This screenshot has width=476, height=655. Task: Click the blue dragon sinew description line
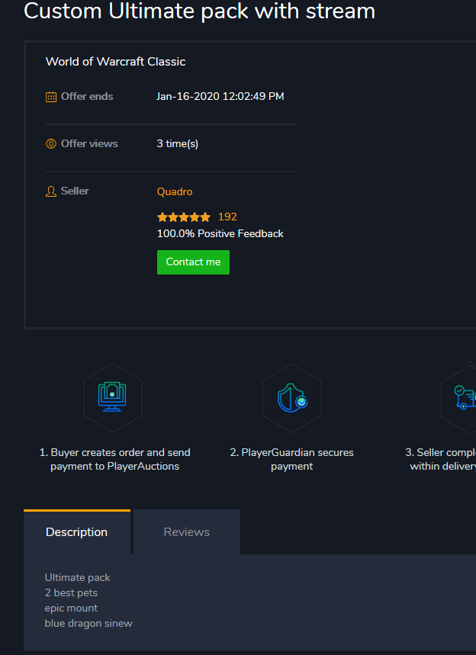coord(88,624)
